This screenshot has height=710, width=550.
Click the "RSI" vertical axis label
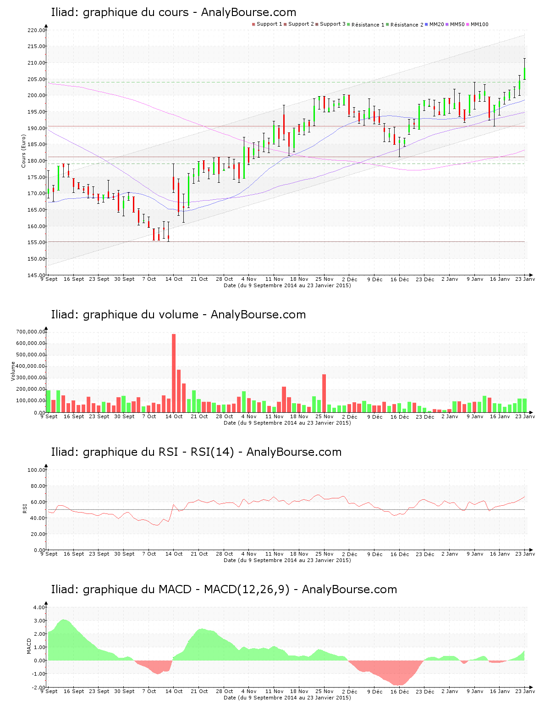[24, 508]
